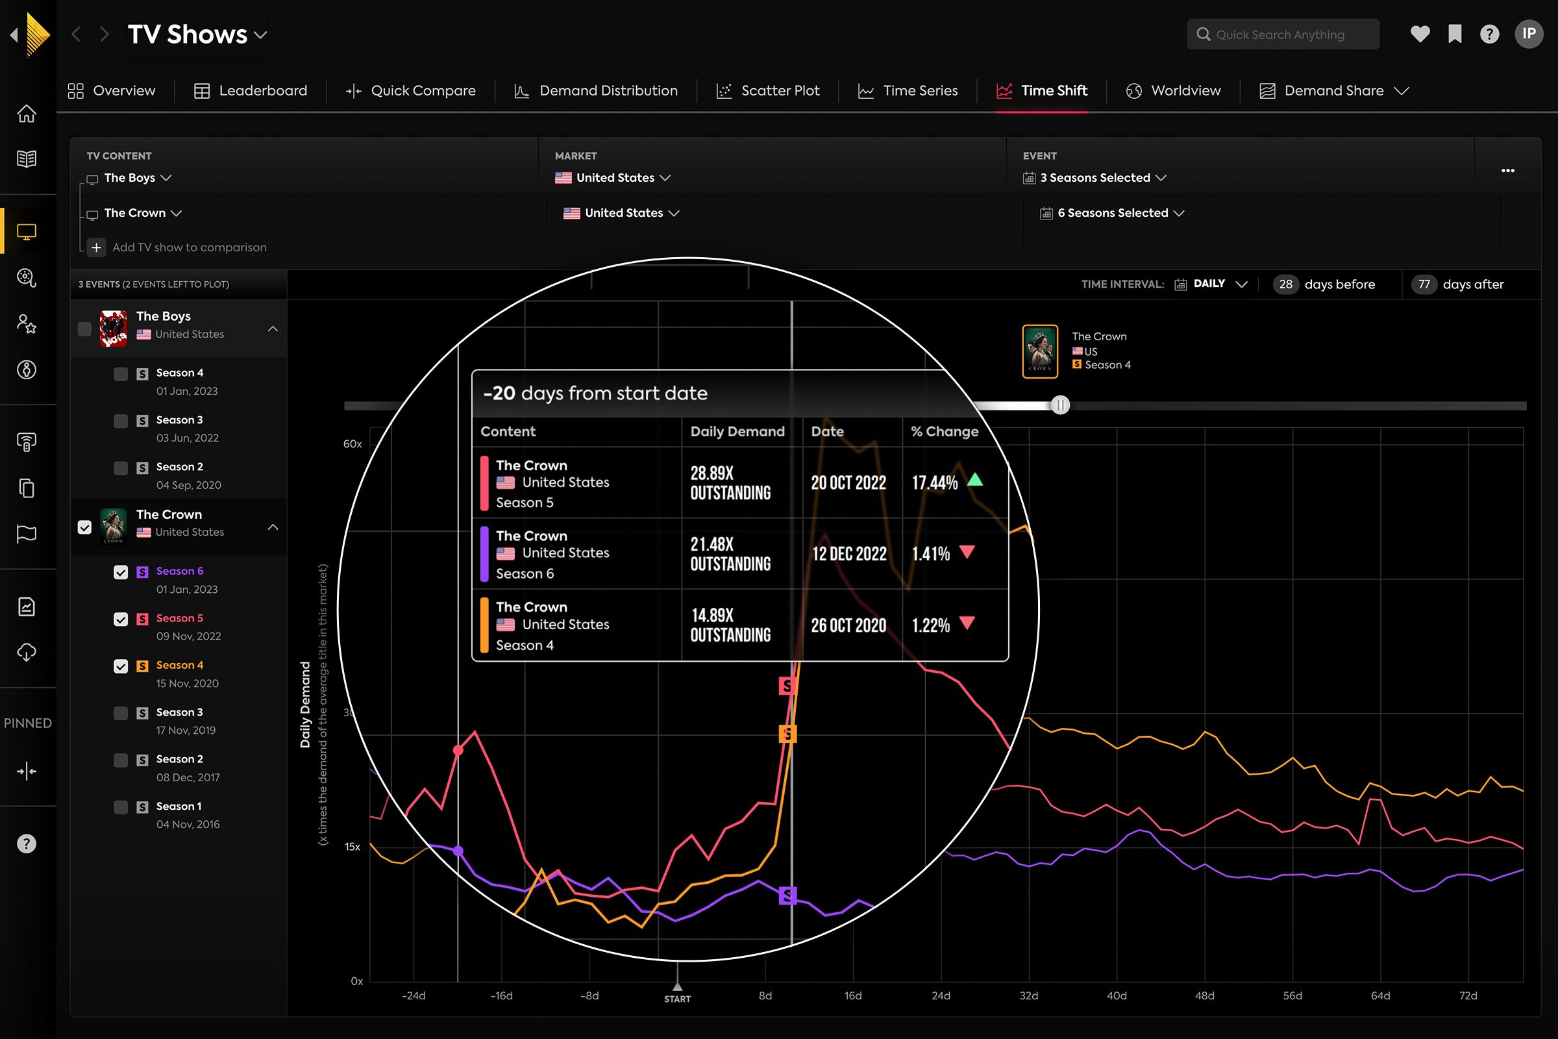Switch to the Time Series tab

click(908, 91)
